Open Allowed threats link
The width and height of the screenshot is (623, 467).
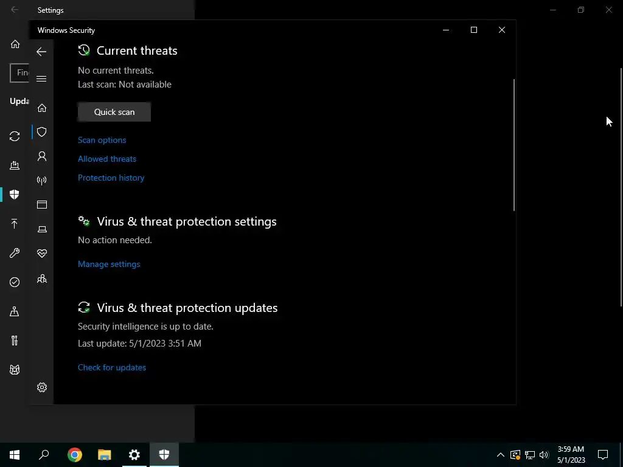tap(107, 159)
